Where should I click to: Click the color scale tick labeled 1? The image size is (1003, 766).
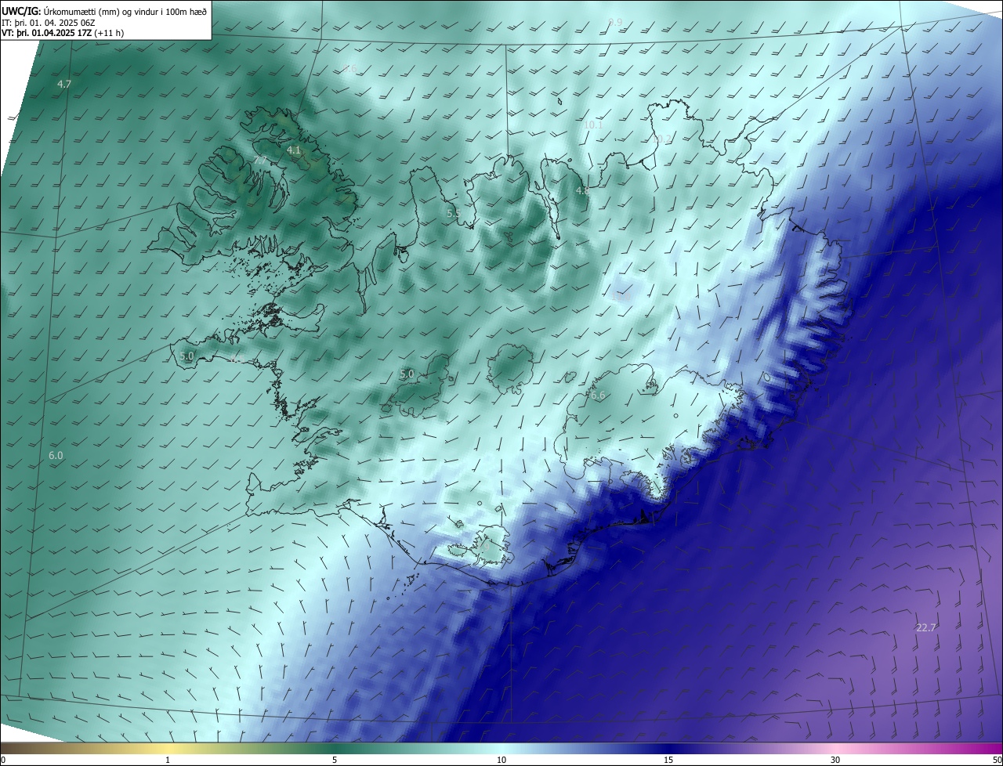coord(168,760)
